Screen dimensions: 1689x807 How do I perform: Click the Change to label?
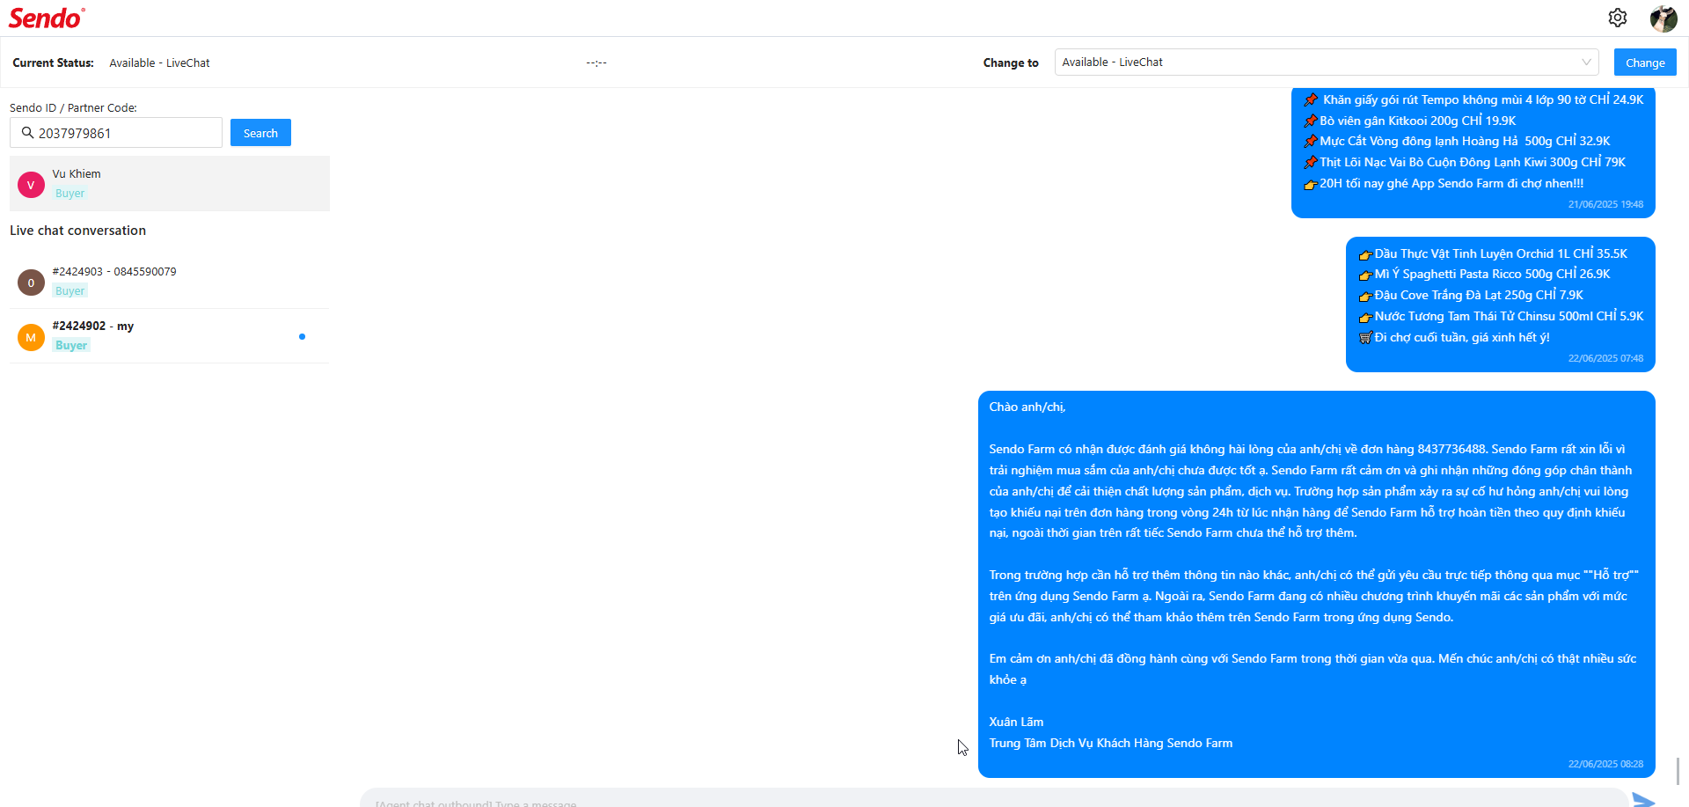tap(1011, 63)
